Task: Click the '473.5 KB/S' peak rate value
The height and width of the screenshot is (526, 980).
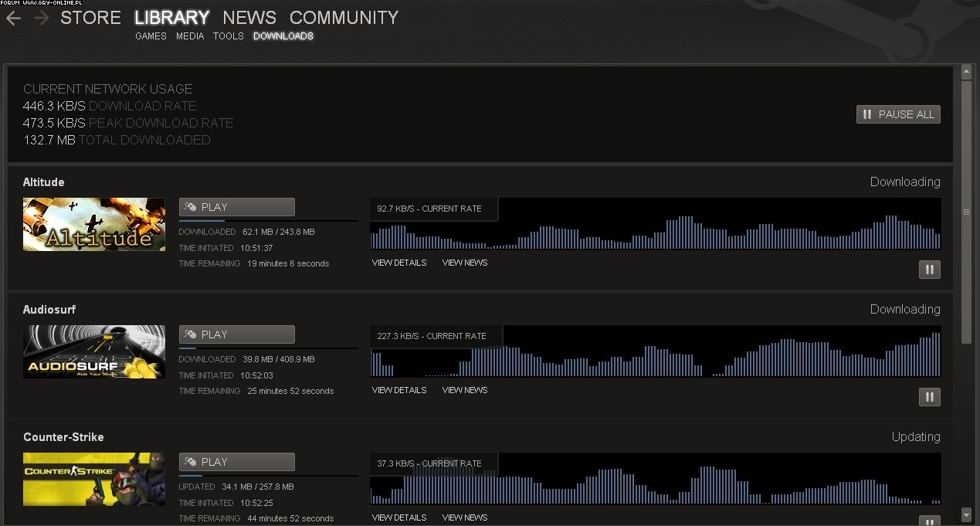Action: click(54, 123)
